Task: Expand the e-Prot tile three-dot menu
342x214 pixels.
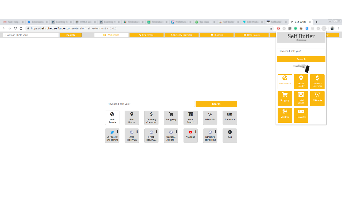Action: (x=157, y=131)
